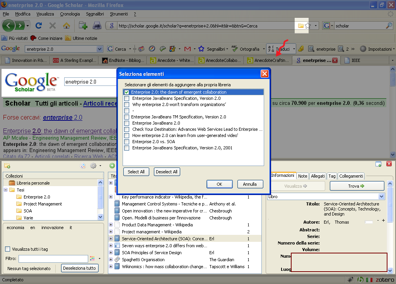Check 'Why enterprise 2.0 won't transform organizations'
Viewport: 396px width, 284px height.
pyautogui.click(x=126, y=104)
